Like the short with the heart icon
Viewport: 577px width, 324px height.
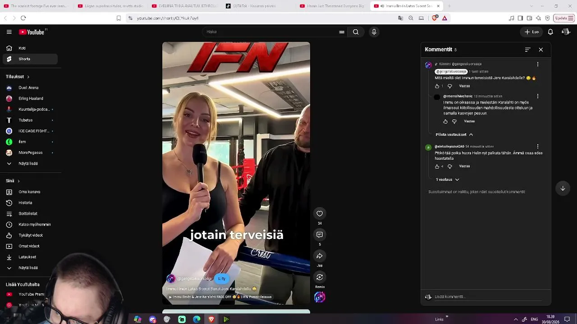pos(320,214)
